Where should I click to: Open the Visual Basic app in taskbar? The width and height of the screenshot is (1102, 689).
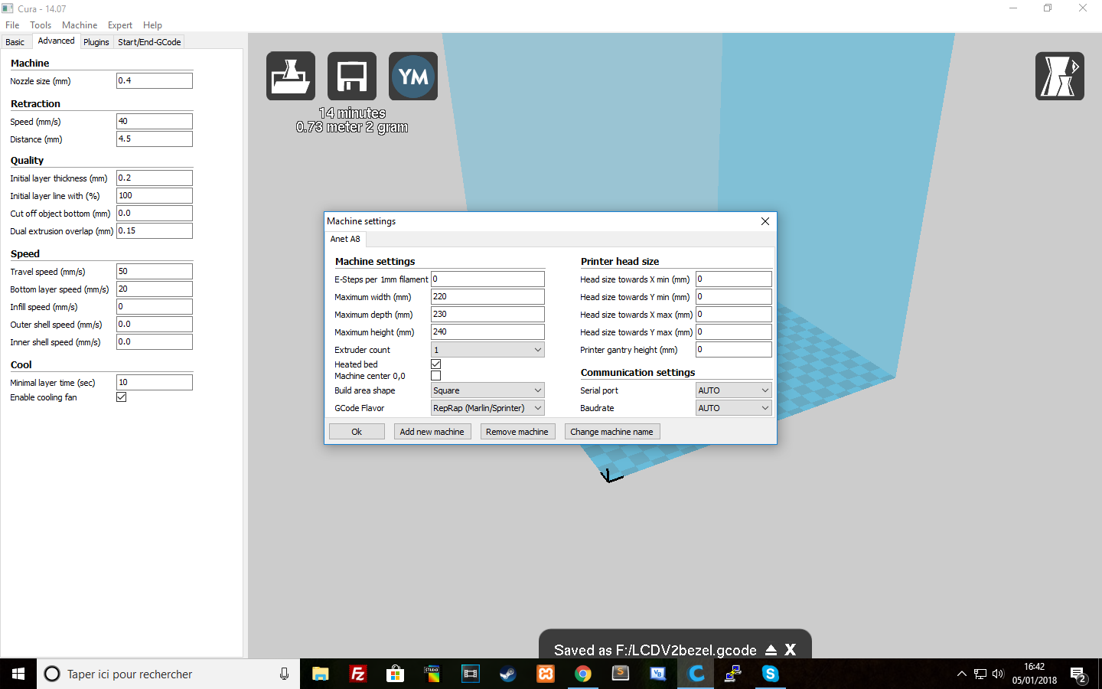click(x=658, y=674)
